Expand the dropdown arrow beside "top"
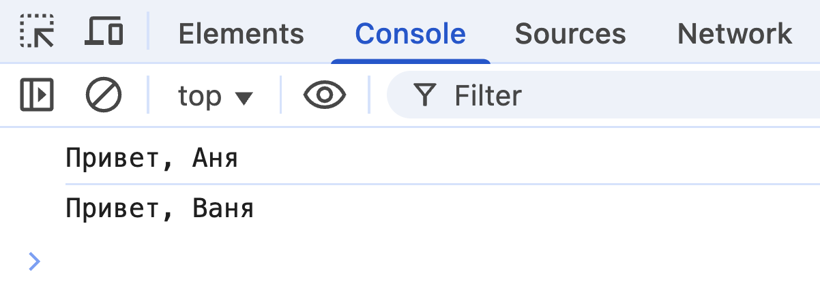Image resolution: width=820 pixels, height=305 pixels. click(x=244, y=97)
